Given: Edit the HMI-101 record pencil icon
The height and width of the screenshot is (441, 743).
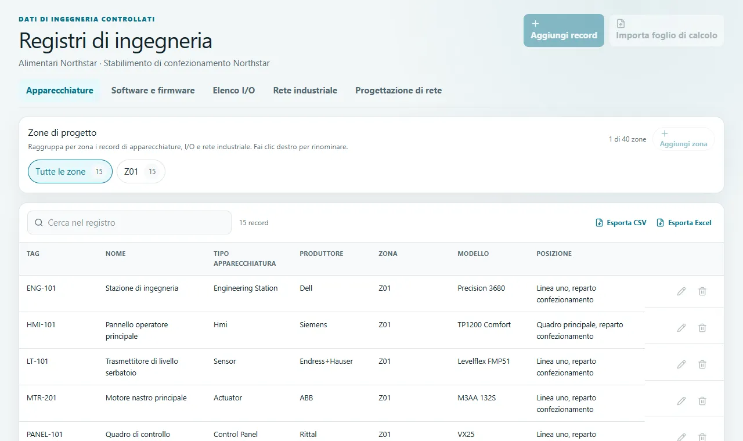Looking at the screenshot, I should point(681,328).
